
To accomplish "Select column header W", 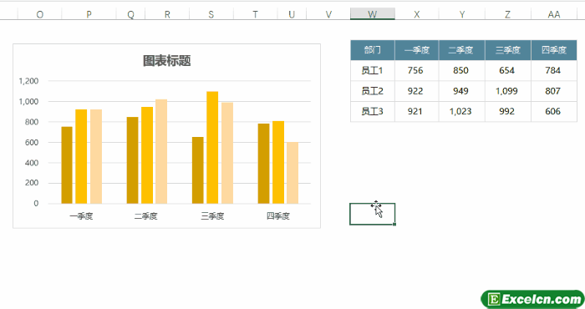I will (373, 14).
